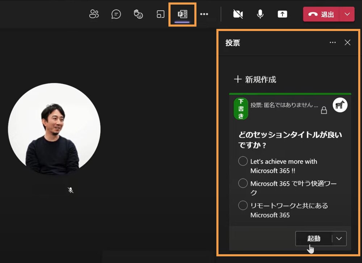The image size is (362, 263).
Task: Launch the poll with 起動 button
Action: coord(314,238)
